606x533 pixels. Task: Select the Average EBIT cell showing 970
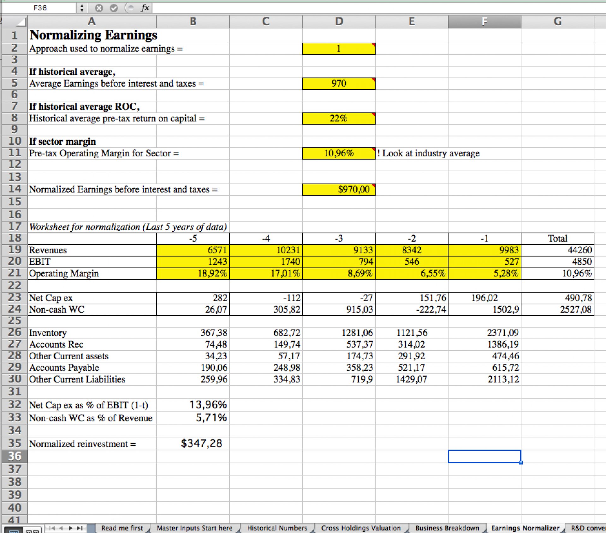(339, 83)
